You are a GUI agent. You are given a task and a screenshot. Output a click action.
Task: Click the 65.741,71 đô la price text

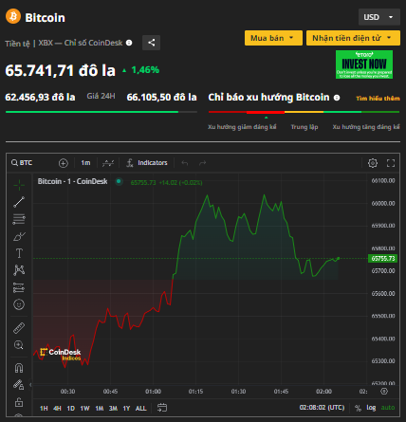[61, 70]
